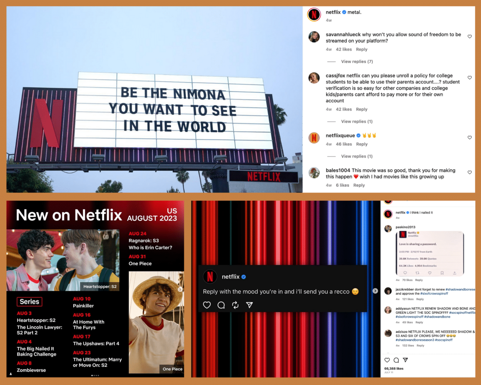This screenshot has width=481, height=385.
Task: Open netflix avatar beside 'i think i nailed it'
Action: 388,214
